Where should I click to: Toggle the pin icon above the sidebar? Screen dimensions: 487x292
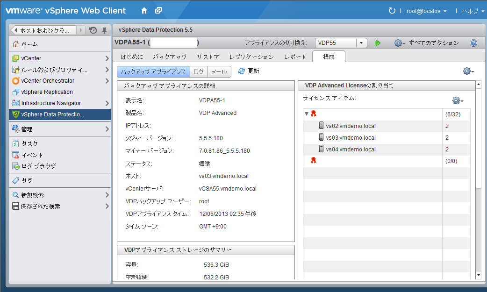click(104, 29)
